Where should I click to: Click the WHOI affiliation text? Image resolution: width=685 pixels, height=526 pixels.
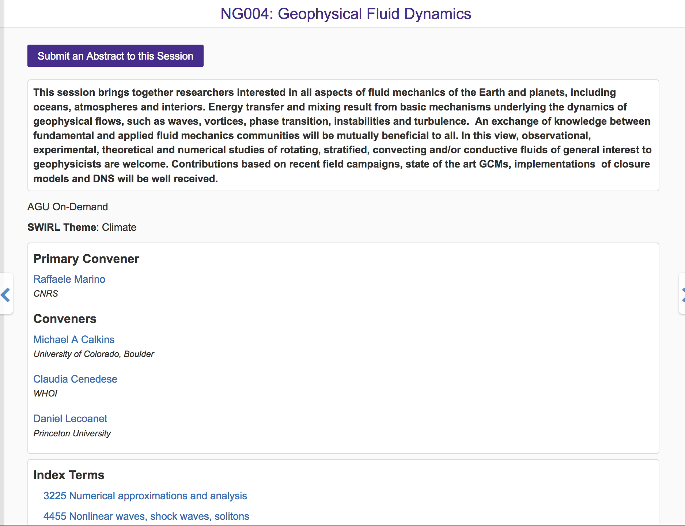coord(45,394)
